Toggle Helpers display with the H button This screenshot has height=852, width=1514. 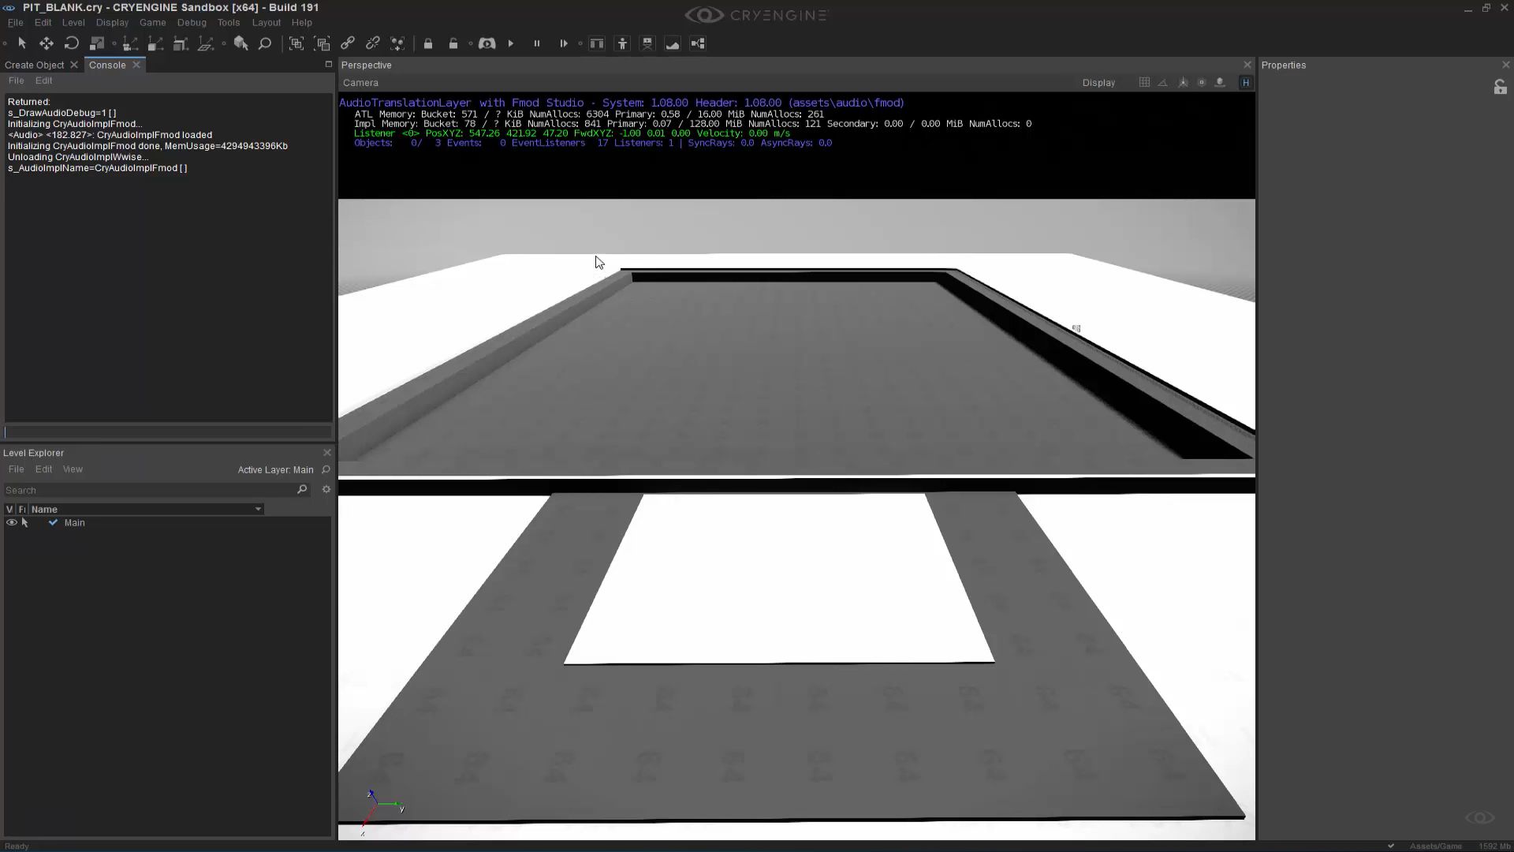click(x=1246, y=82)
